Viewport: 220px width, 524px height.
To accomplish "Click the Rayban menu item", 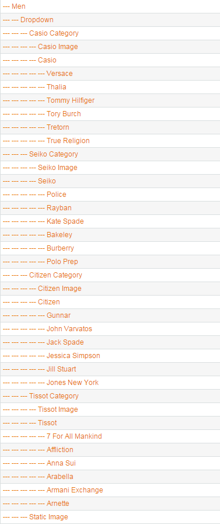I will 59,208.
